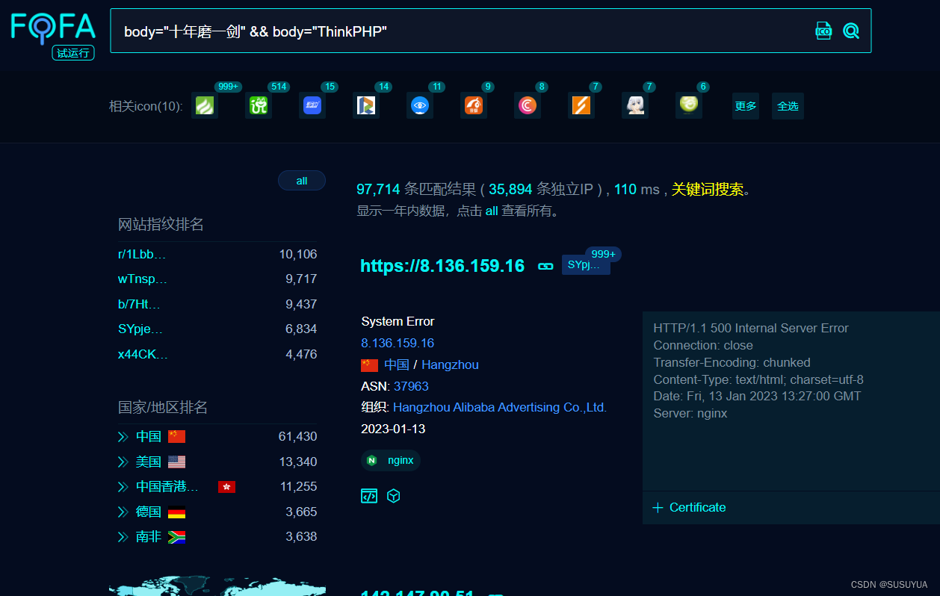The height and width of the screenshot is (596, 940).
Task: Click the nginx tag
Action: [x=391, y=460]
